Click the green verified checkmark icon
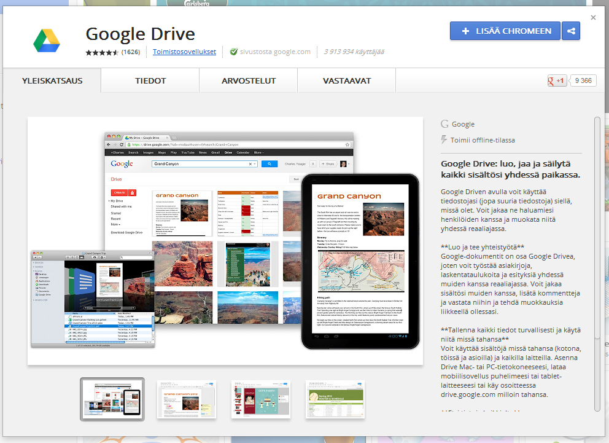 [233, 52]
